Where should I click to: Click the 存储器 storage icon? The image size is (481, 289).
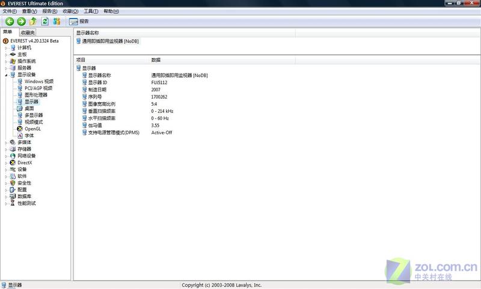13,149
